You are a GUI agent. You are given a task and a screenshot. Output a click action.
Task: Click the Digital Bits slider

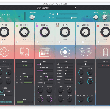pyautogui.click(x=45, y=64)
